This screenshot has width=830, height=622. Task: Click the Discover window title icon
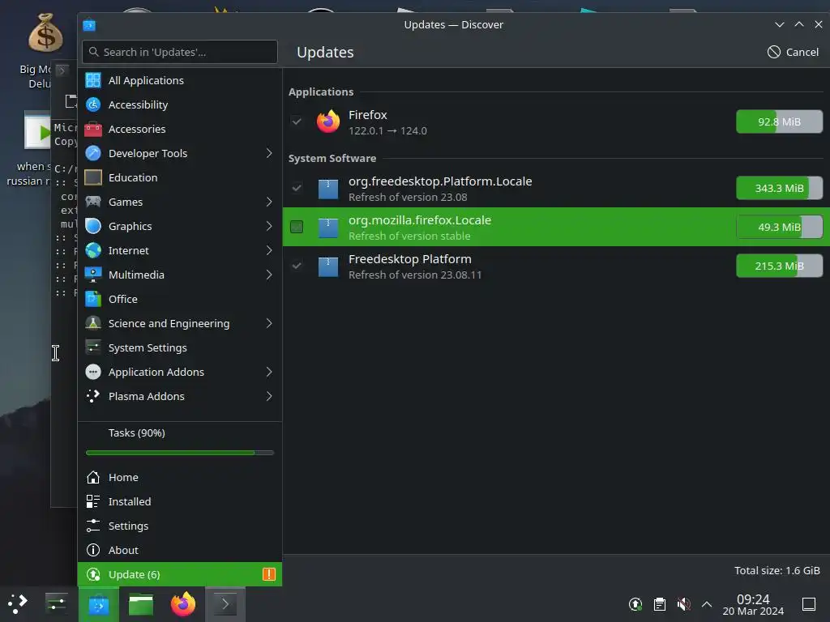[x=89, y=25]
